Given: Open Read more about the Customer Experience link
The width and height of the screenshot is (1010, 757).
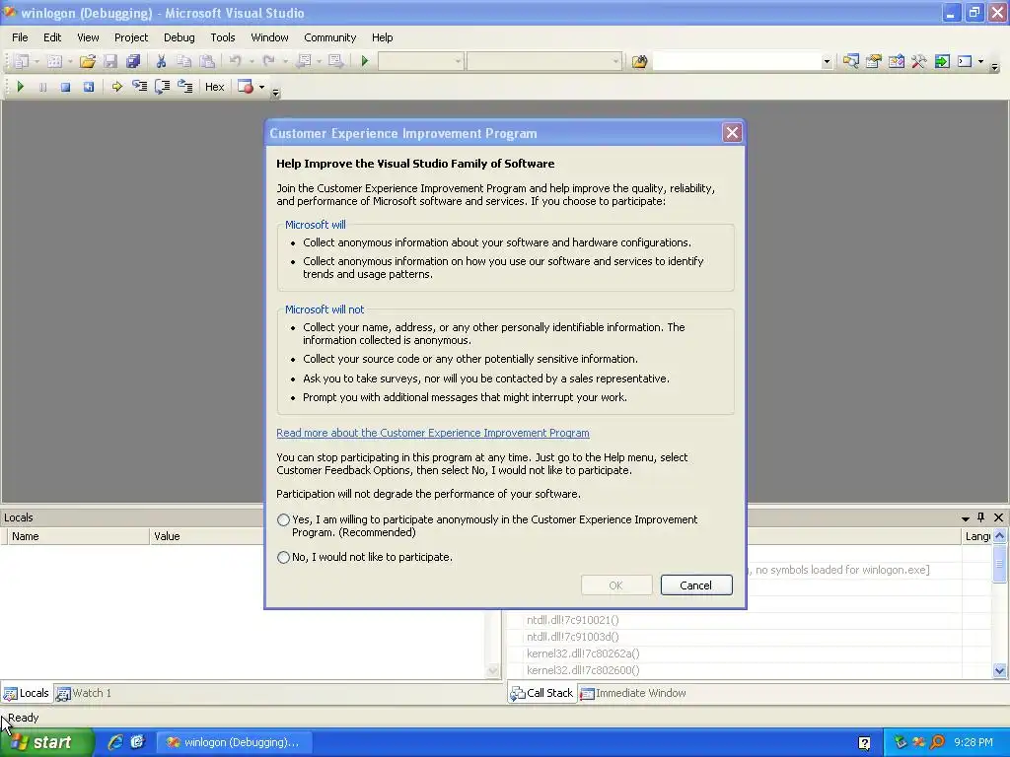Looking at the screenshot, I should (433, 434).
